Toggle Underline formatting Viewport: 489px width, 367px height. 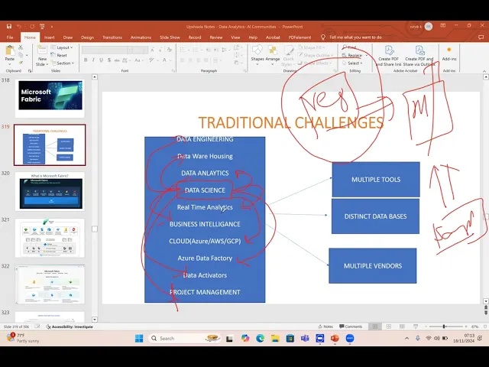click(101, 60)
